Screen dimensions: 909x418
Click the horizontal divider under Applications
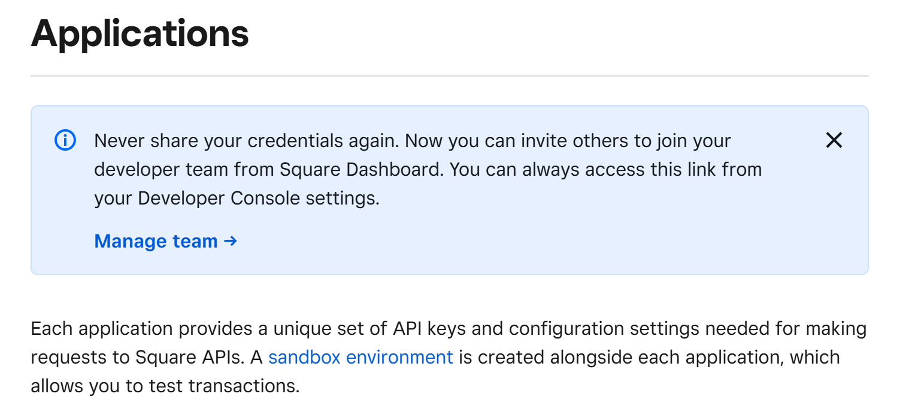click(449, 76)
